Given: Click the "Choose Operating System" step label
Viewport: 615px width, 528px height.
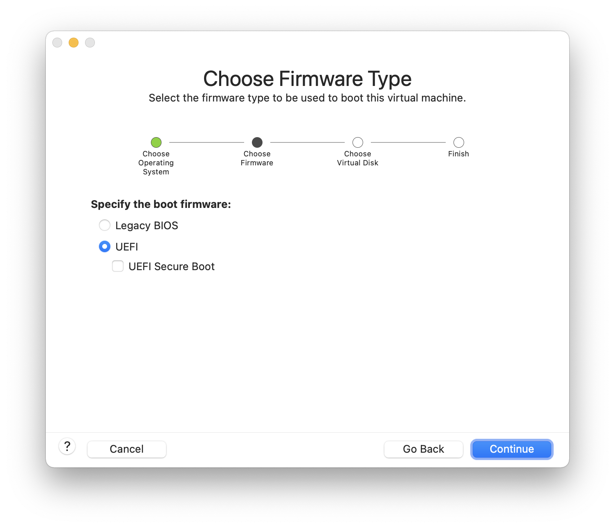Looking at the screenshot, I should coord(156,163).
